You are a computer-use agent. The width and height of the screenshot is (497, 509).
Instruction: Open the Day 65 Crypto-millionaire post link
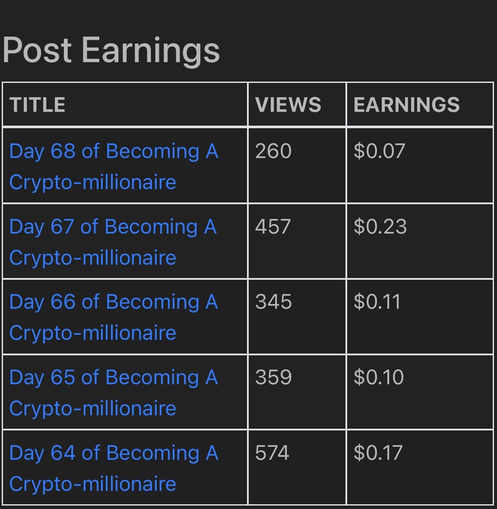point(114,392)
